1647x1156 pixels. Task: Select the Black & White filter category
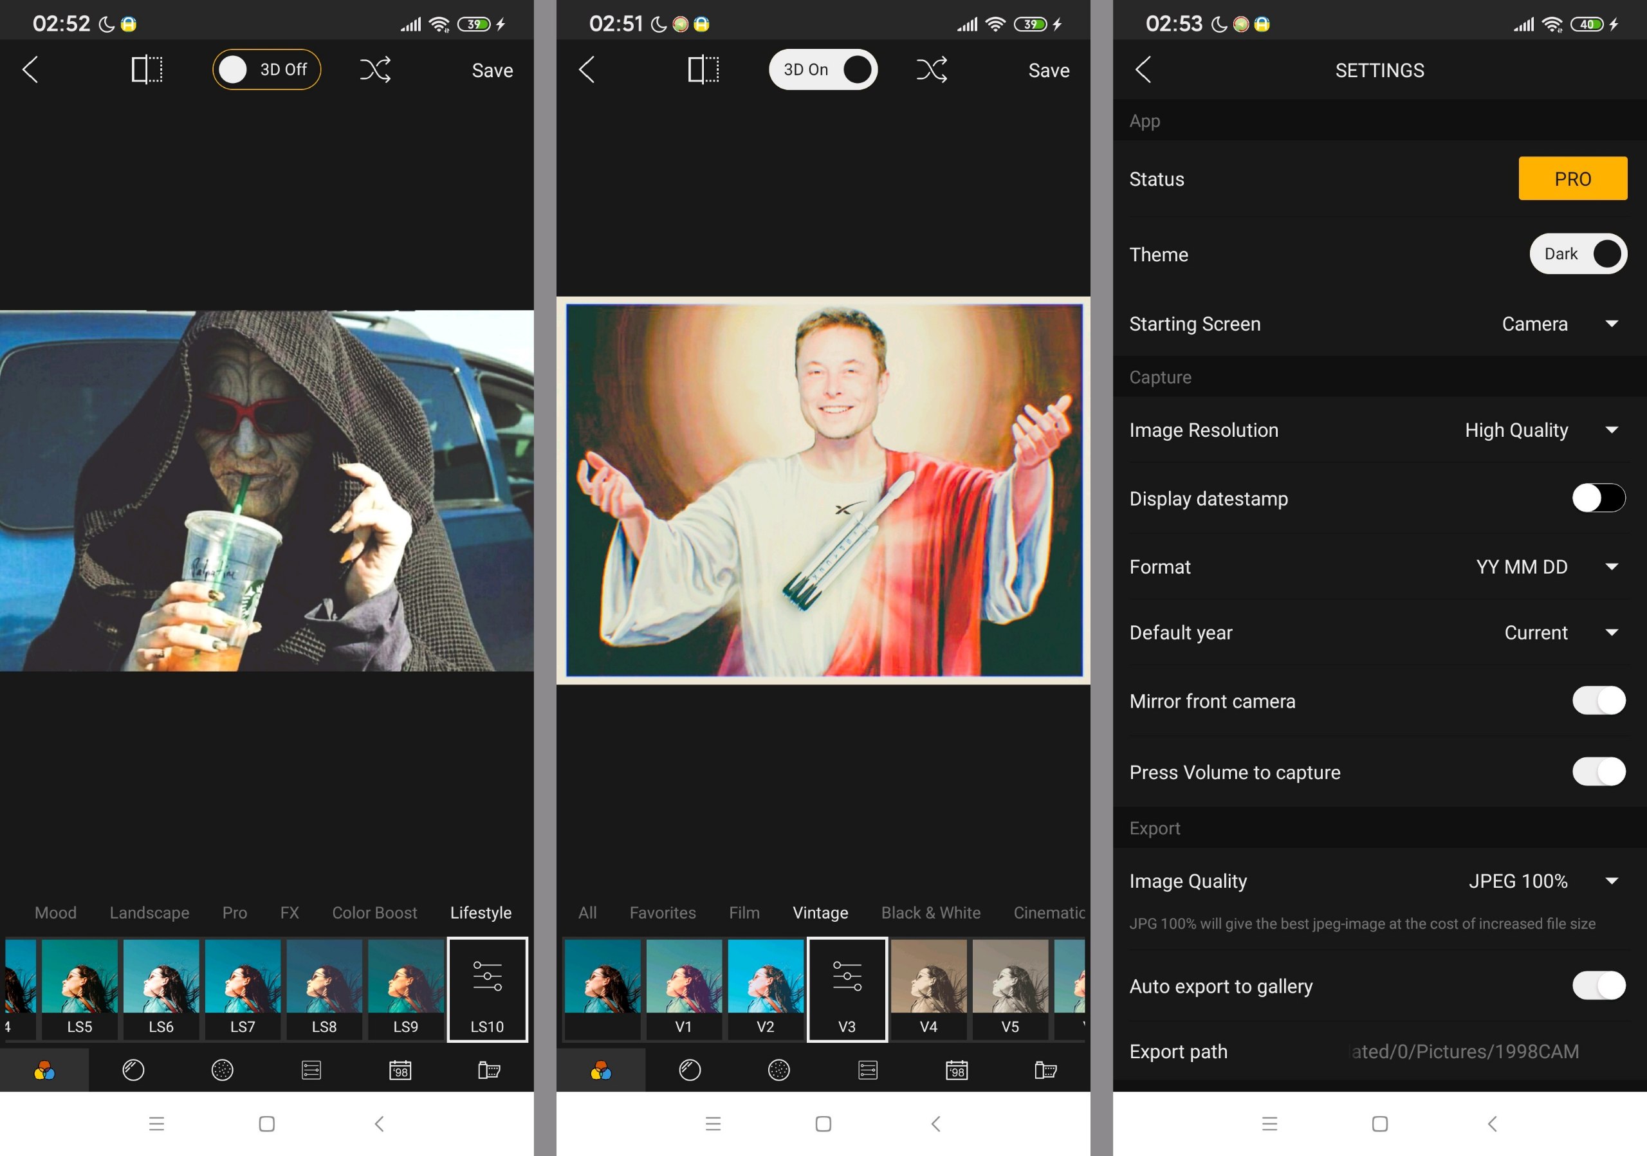(x=930, y=912)
